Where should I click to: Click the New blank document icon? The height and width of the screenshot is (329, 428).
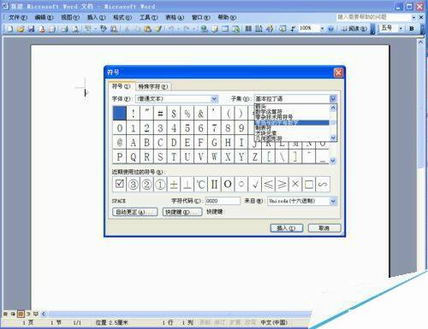[x=10, y=29]
